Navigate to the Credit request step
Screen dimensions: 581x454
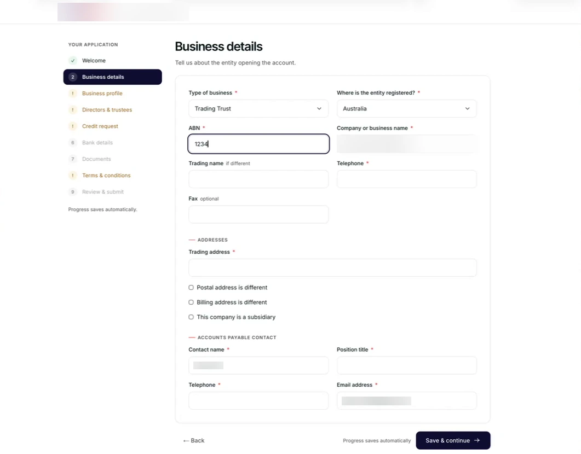point(112,126)
